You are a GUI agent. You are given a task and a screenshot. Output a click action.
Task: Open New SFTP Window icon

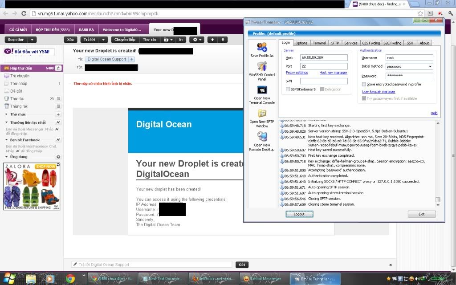click(x=262, y=118)
